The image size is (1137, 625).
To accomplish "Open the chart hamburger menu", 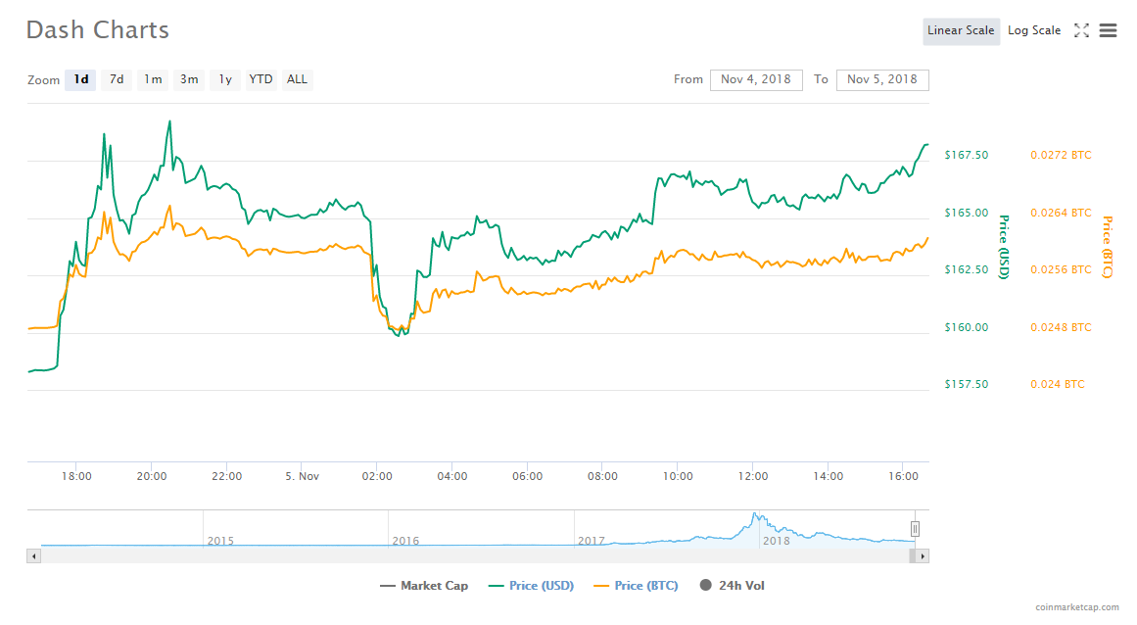I will (x=1108, y=30).
